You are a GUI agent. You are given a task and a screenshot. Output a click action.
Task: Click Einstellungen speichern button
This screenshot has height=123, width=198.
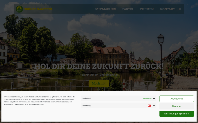coord(177,114)
